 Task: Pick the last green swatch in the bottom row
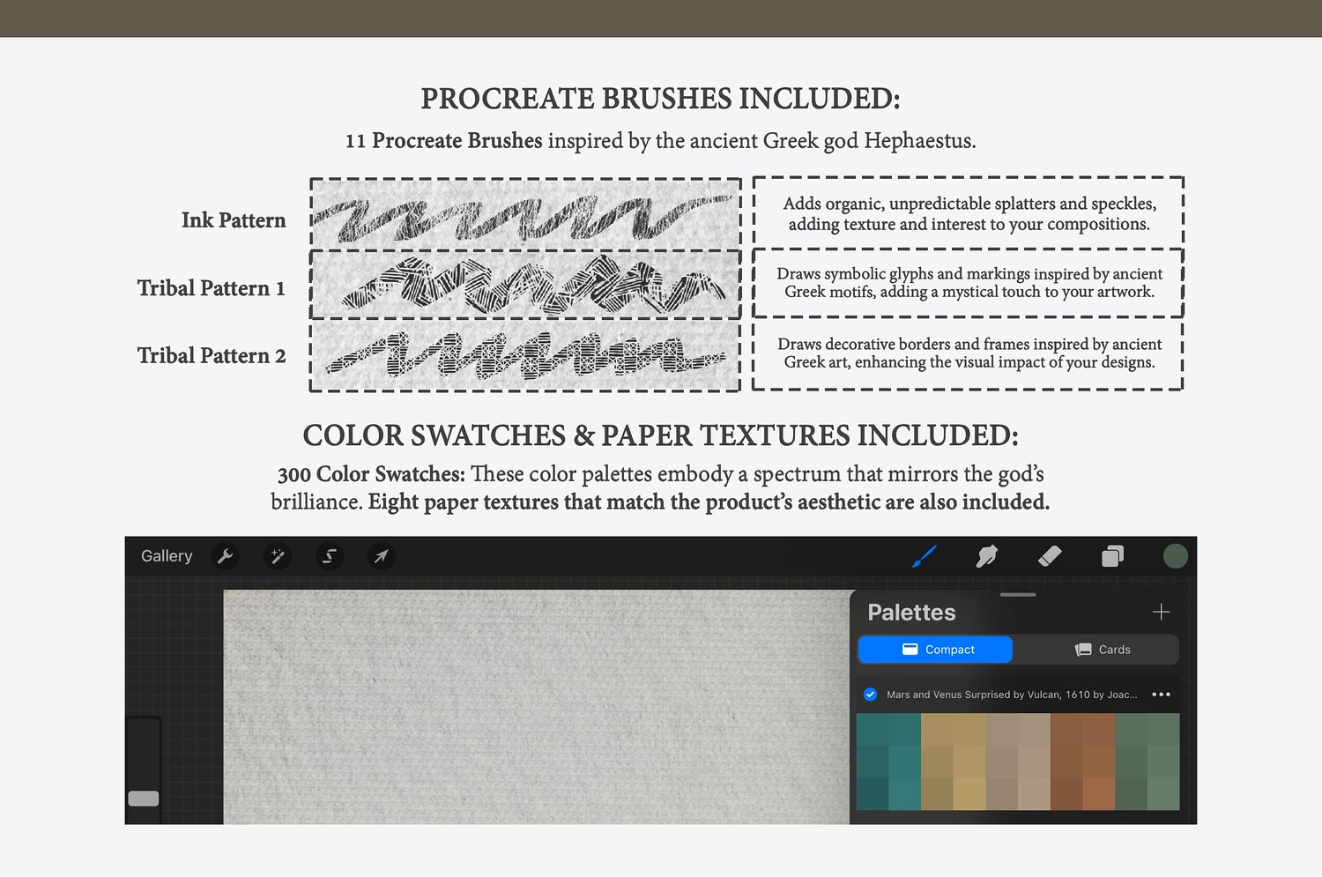tap(1163, 794)
